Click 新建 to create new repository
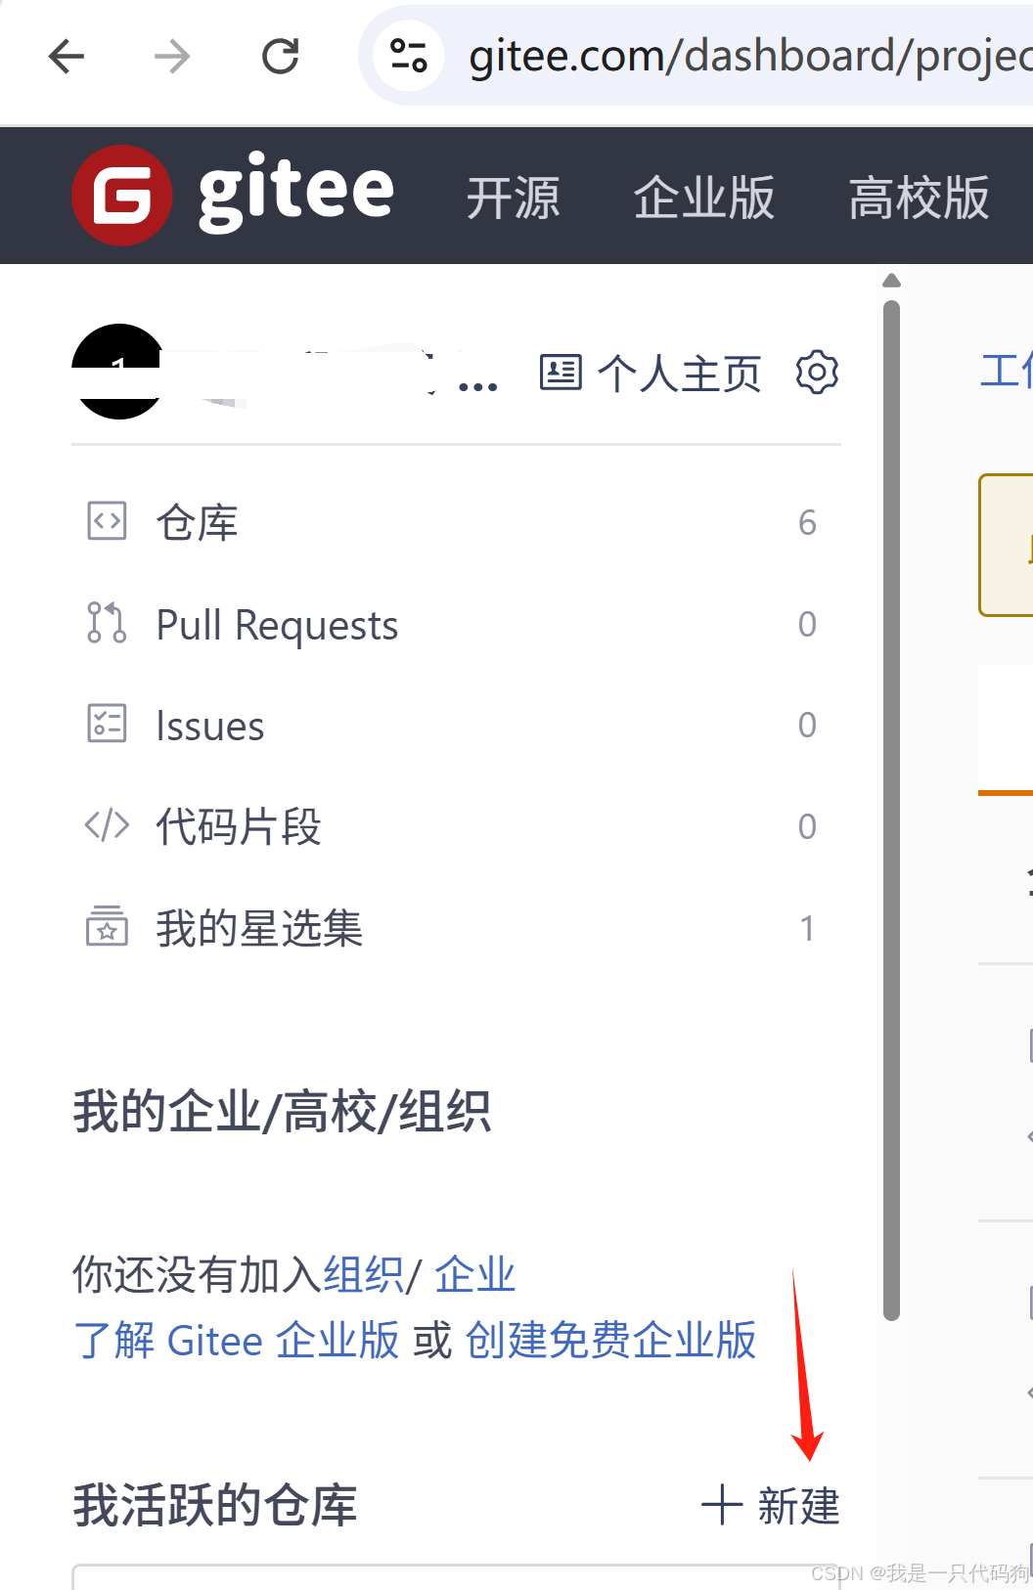Viewport: 1033px width, 1590px height. click(x=771, y=1505)
